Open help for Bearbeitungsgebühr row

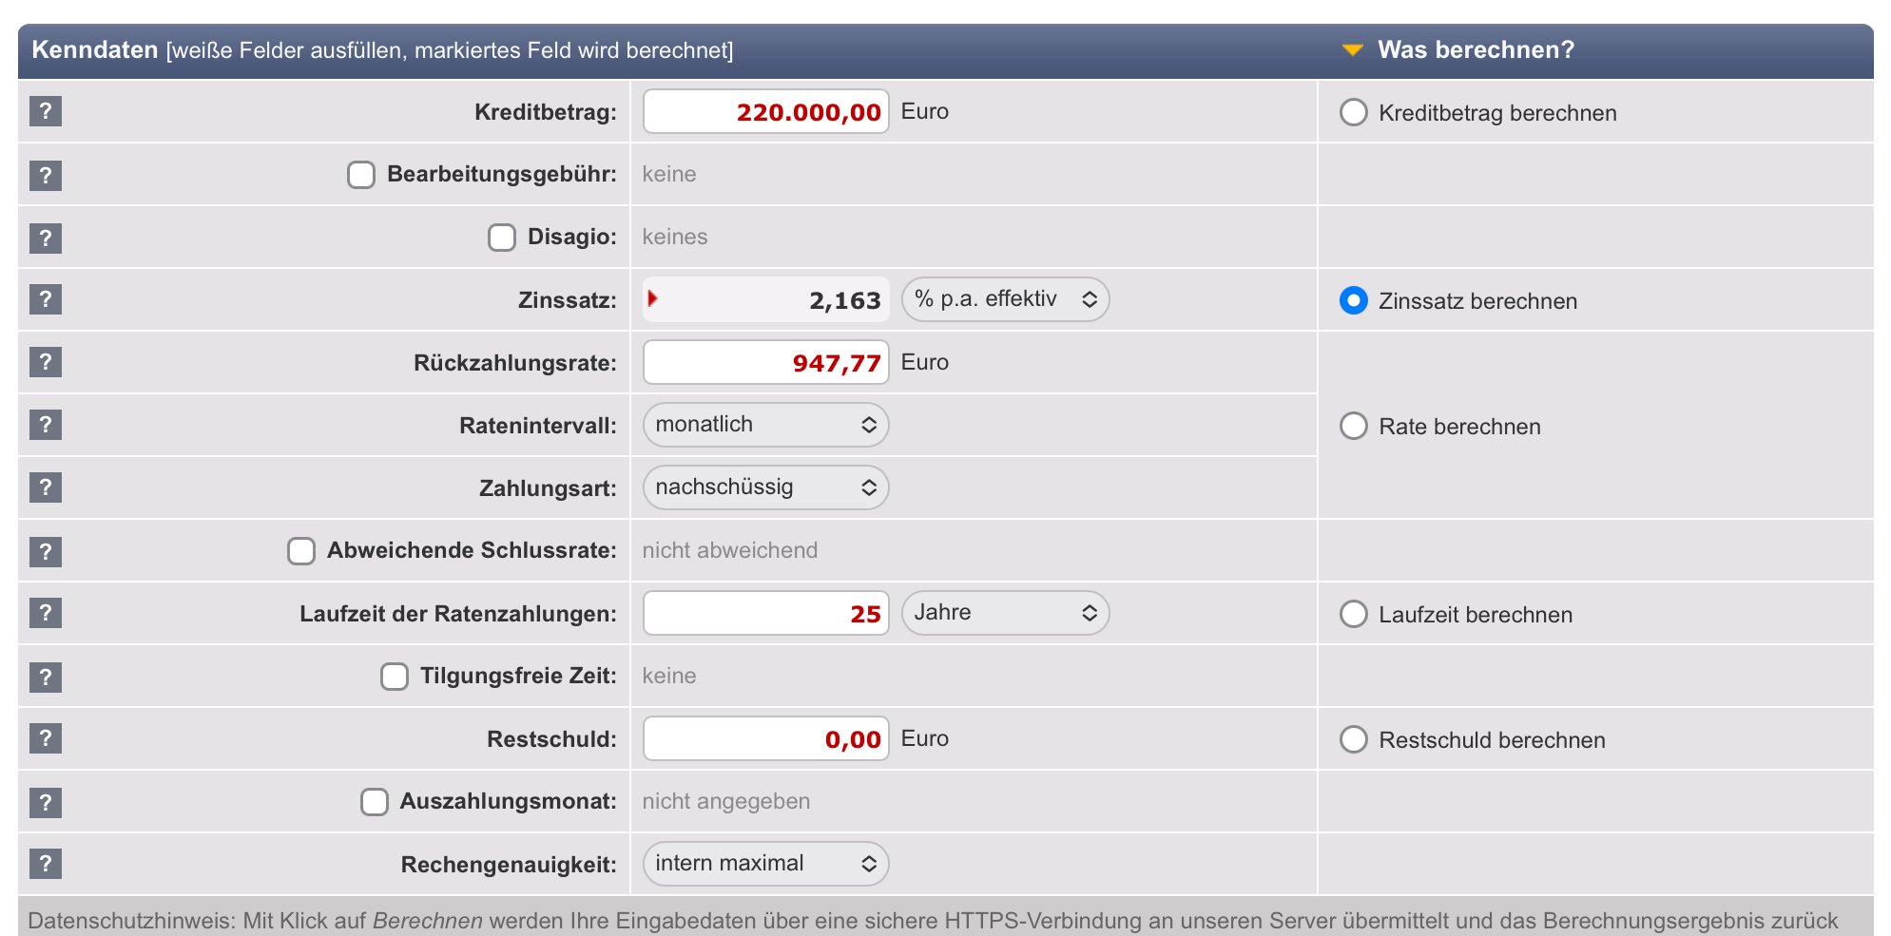pyautogui.click(x=45, y=175)
